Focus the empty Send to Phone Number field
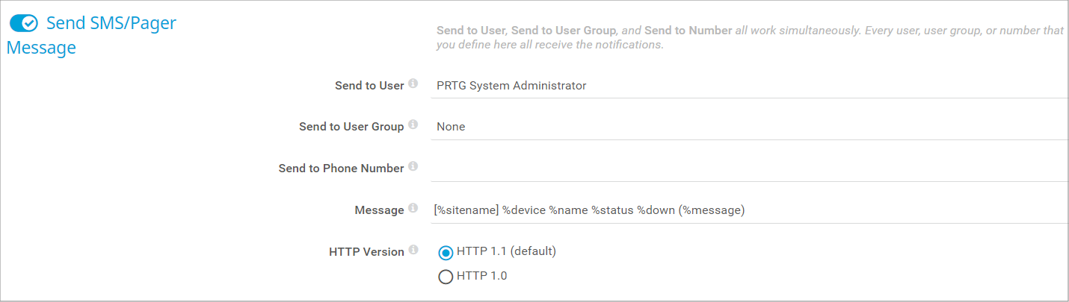1069x302 pixels. 748,169
